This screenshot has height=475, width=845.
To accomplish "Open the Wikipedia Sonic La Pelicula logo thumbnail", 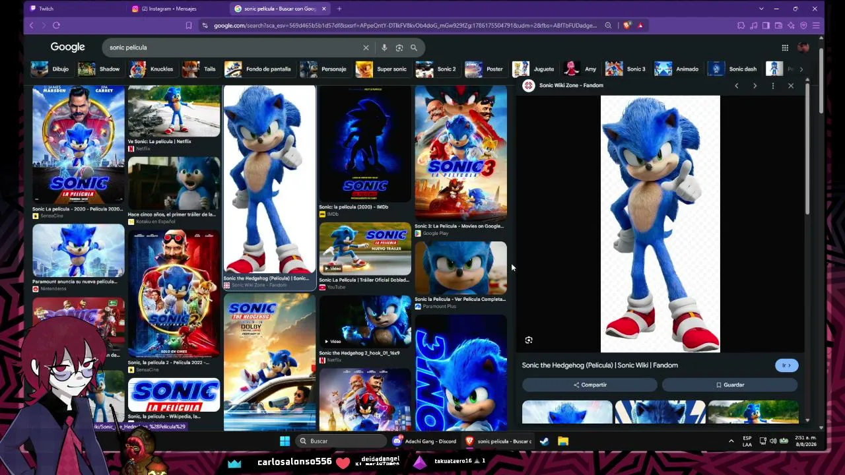I will point(174,395).
